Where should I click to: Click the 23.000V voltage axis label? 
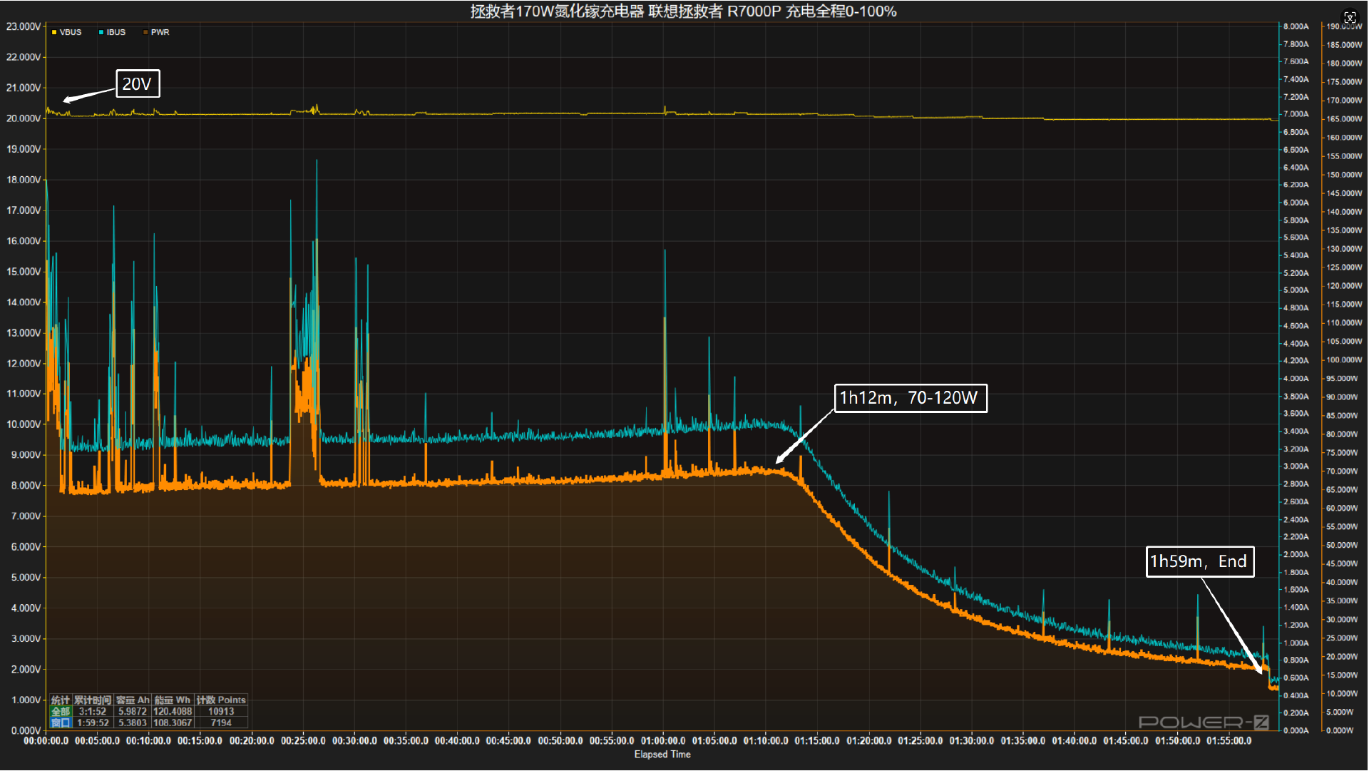[x=24, y=26]
